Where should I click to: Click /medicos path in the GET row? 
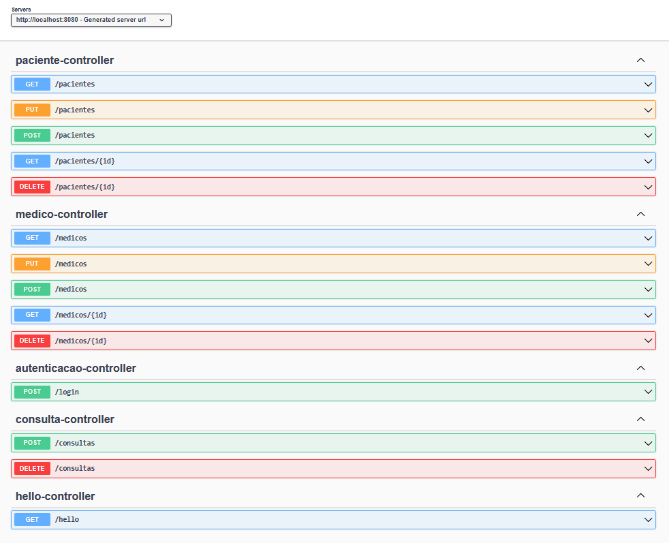pyautogui.click(x=71, y=238)
